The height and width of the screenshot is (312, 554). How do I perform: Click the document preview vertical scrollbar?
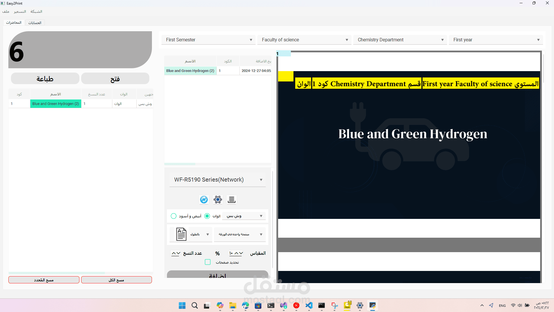543,68
